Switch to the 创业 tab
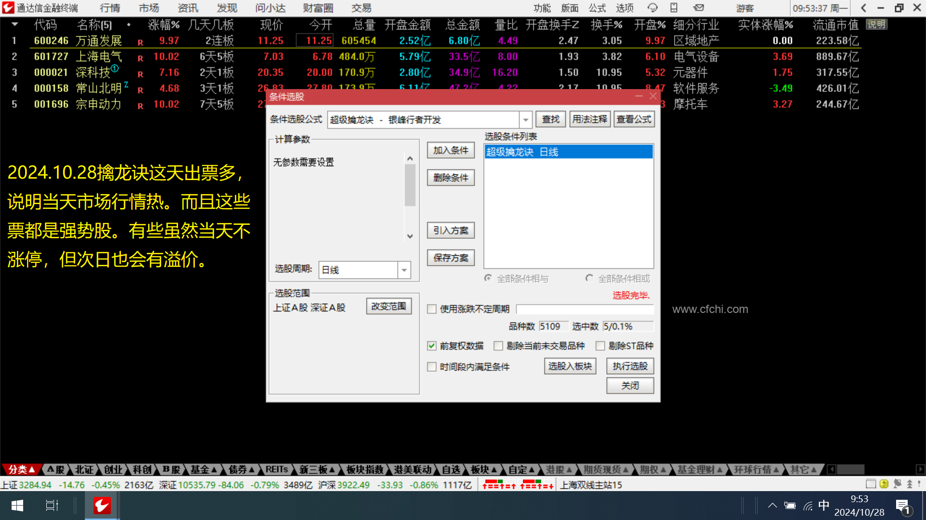The width and height of the screenshot is (926, 520). pos(113,469)
